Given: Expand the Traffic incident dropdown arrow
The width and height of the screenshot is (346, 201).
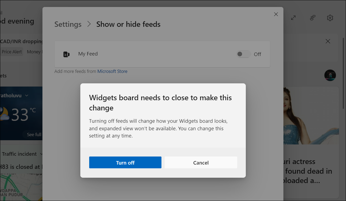Looking at the screenshot, I should [41, 154].
